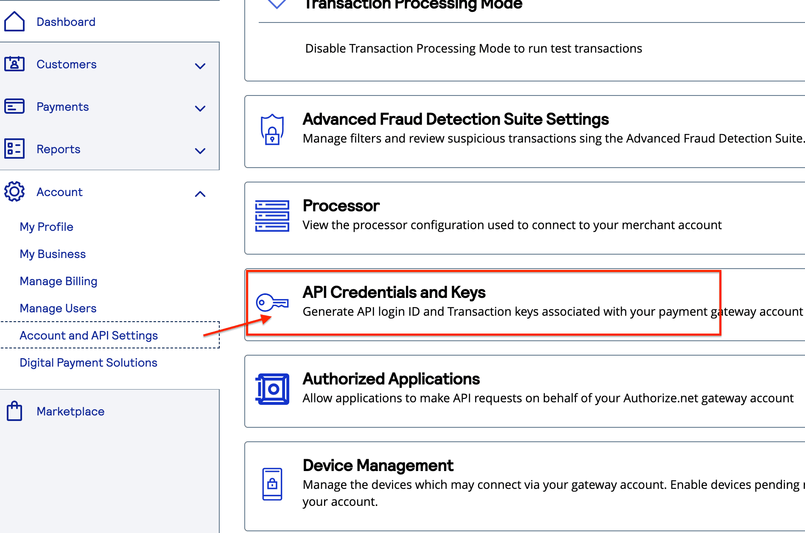
Task: Click the Processor server stack icon
Action: click(272, 216)
